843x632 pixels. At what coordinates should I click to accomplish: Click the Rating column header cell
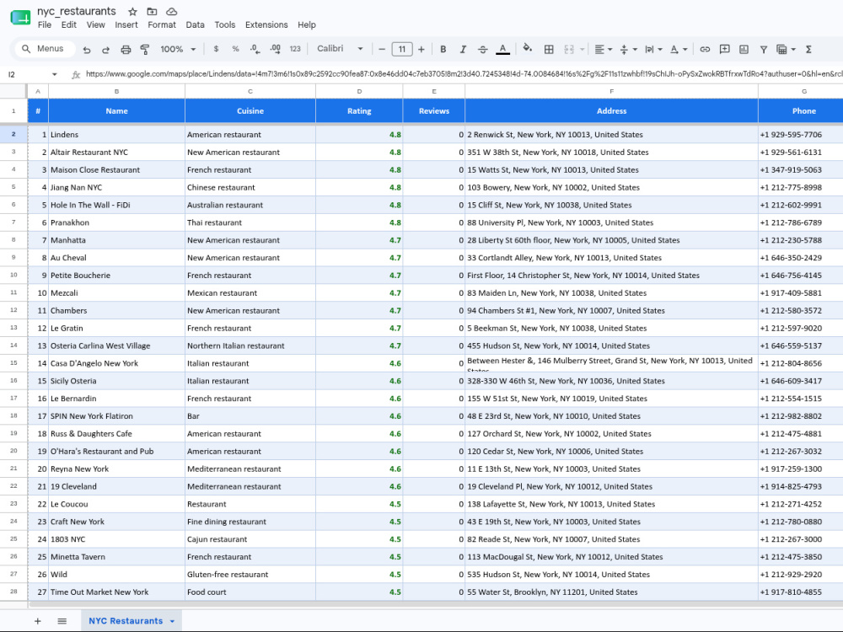pos(359,110)
